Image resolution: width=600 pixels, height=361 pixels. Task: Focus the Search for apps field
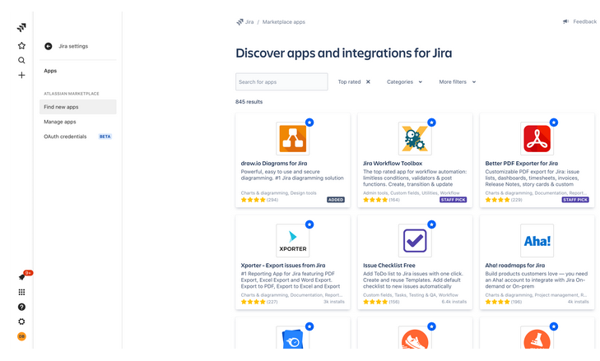click(281, 82)
